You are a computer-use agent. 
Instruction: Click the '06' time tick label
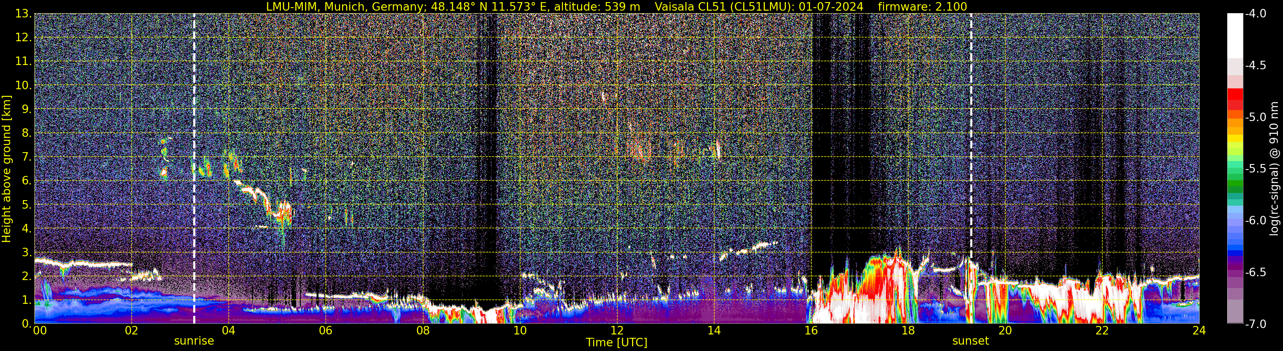pyautogui.click(x=326, y=331)
